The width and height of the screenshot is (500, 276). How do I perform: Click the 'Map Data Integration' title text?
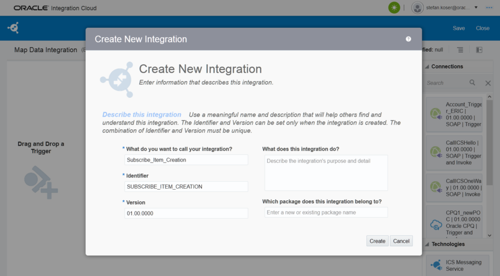click(x=45, y=50)
